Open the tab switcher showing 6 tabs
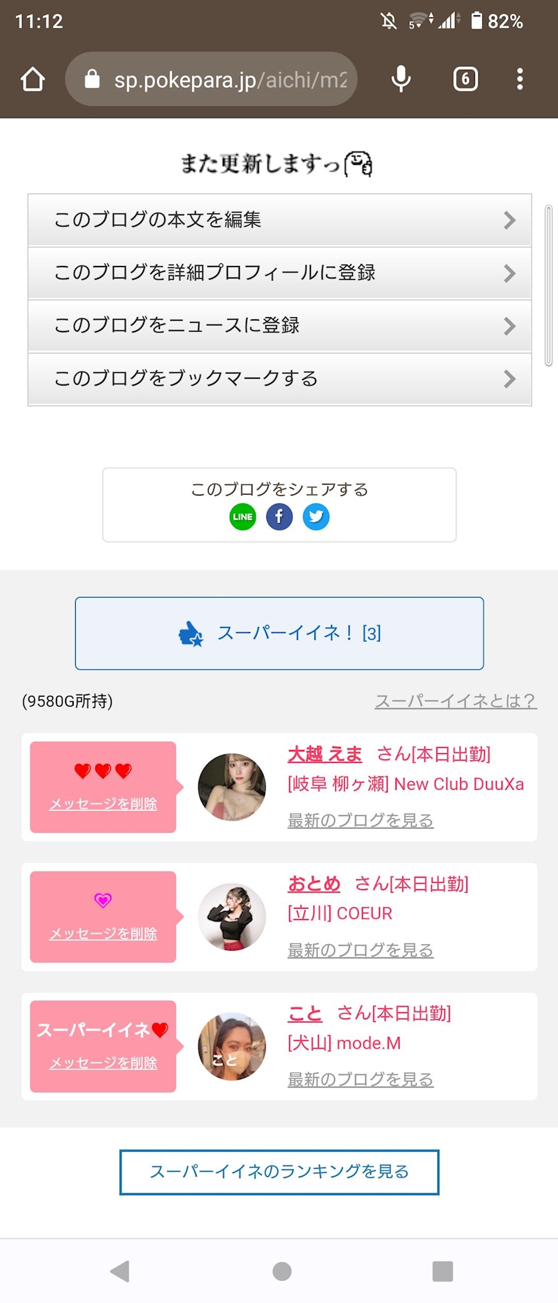Image resolution: width=558 pixels, height=1303 pixels. [465, 80]
